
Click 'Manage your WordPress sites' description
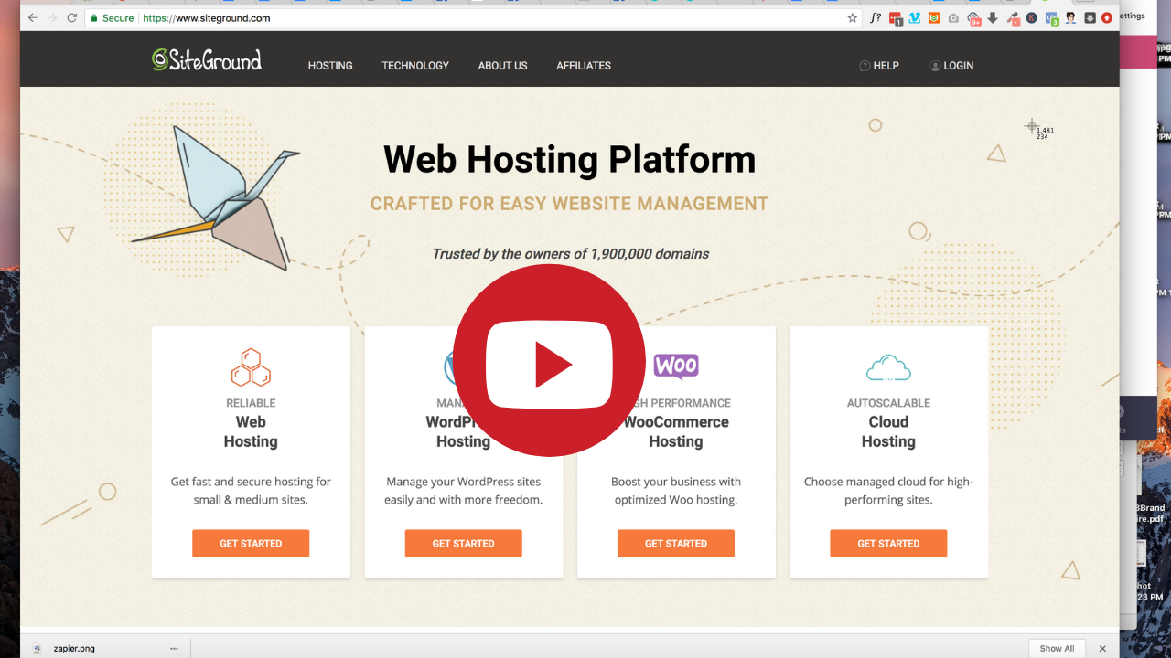click(463, 491)
